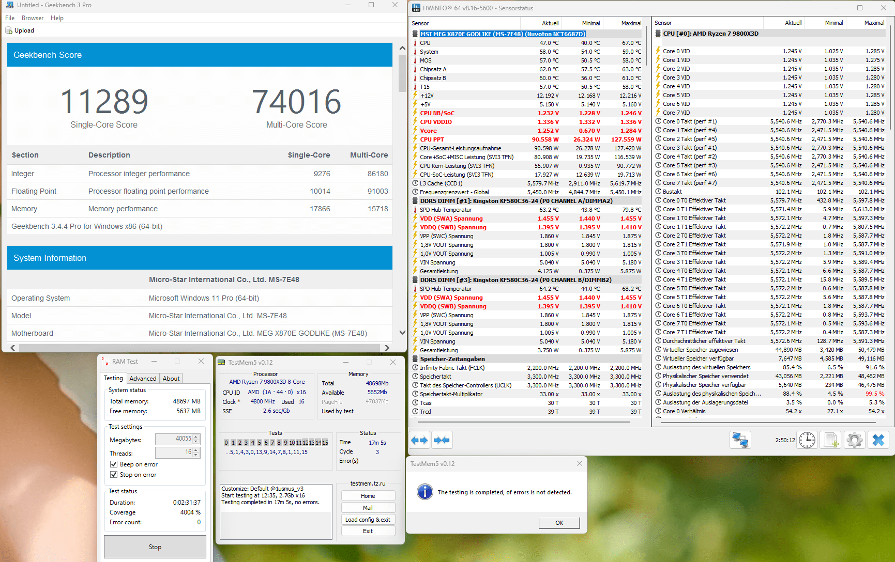Open the File menu in Geekbench
This screenshot has width=895, height=562.
point(10,18)
